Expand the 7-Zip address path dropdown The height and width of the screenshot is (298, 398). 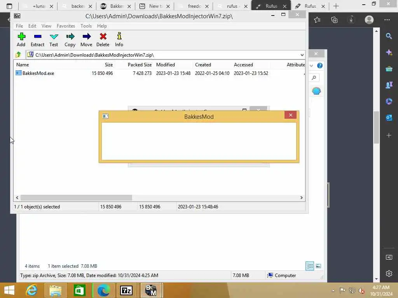pos(302,55)
